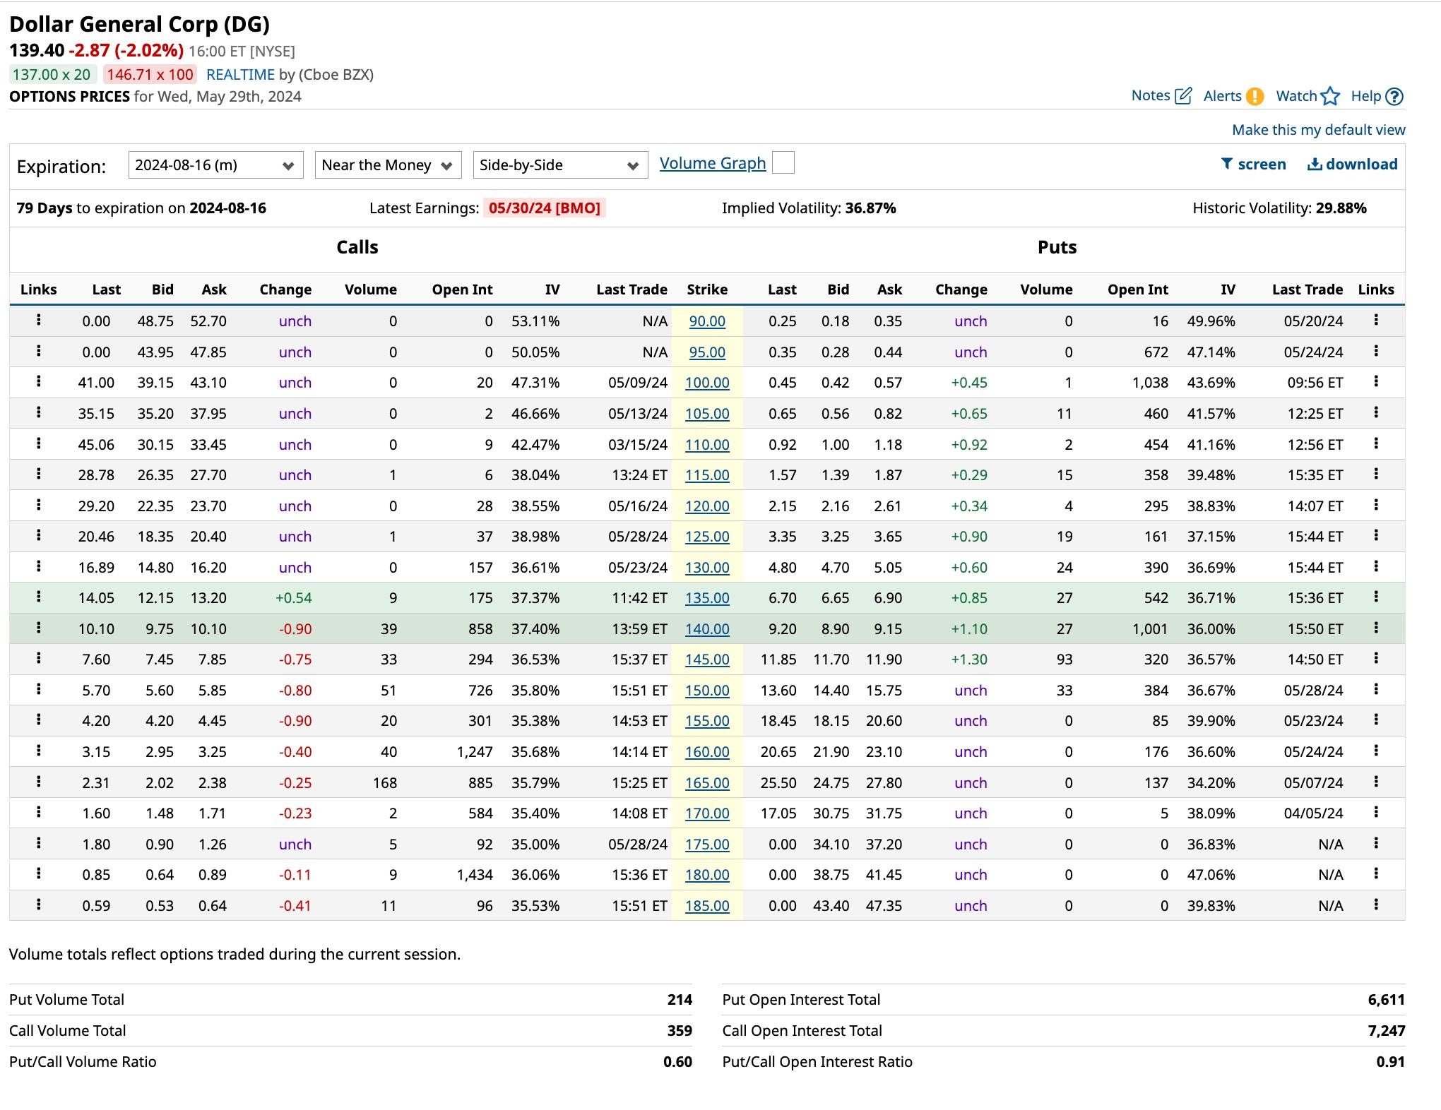This screenshot has width=1441, height=1110.
Task: Click the 1,434 open interest cell
Action: click(475, 875)
